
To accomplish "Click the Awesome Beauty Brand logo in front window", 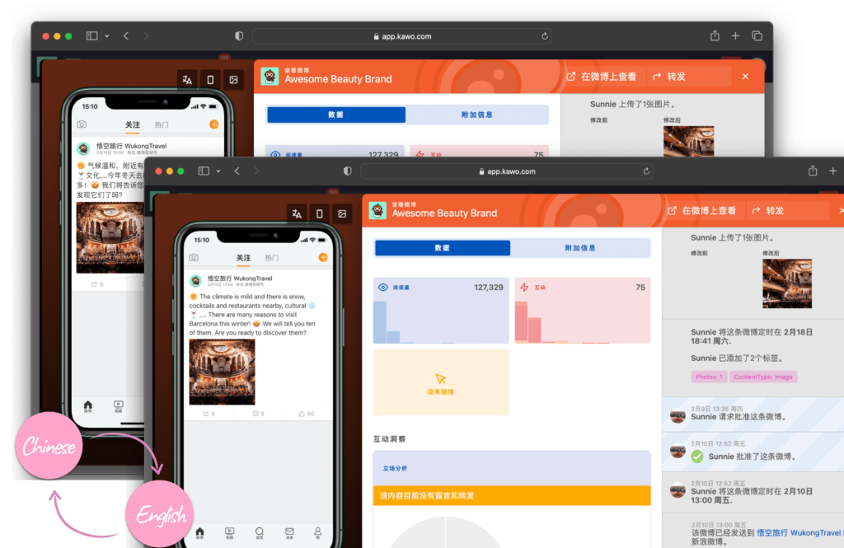I will coord(377,211).
